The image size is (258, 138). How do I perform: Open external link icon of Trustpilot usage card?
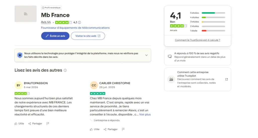(227, 79)
